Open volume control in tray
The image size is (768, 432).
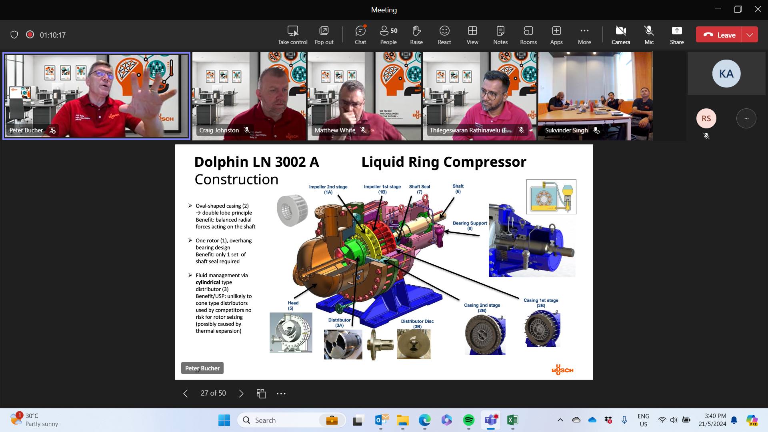[x=674, y=420]
